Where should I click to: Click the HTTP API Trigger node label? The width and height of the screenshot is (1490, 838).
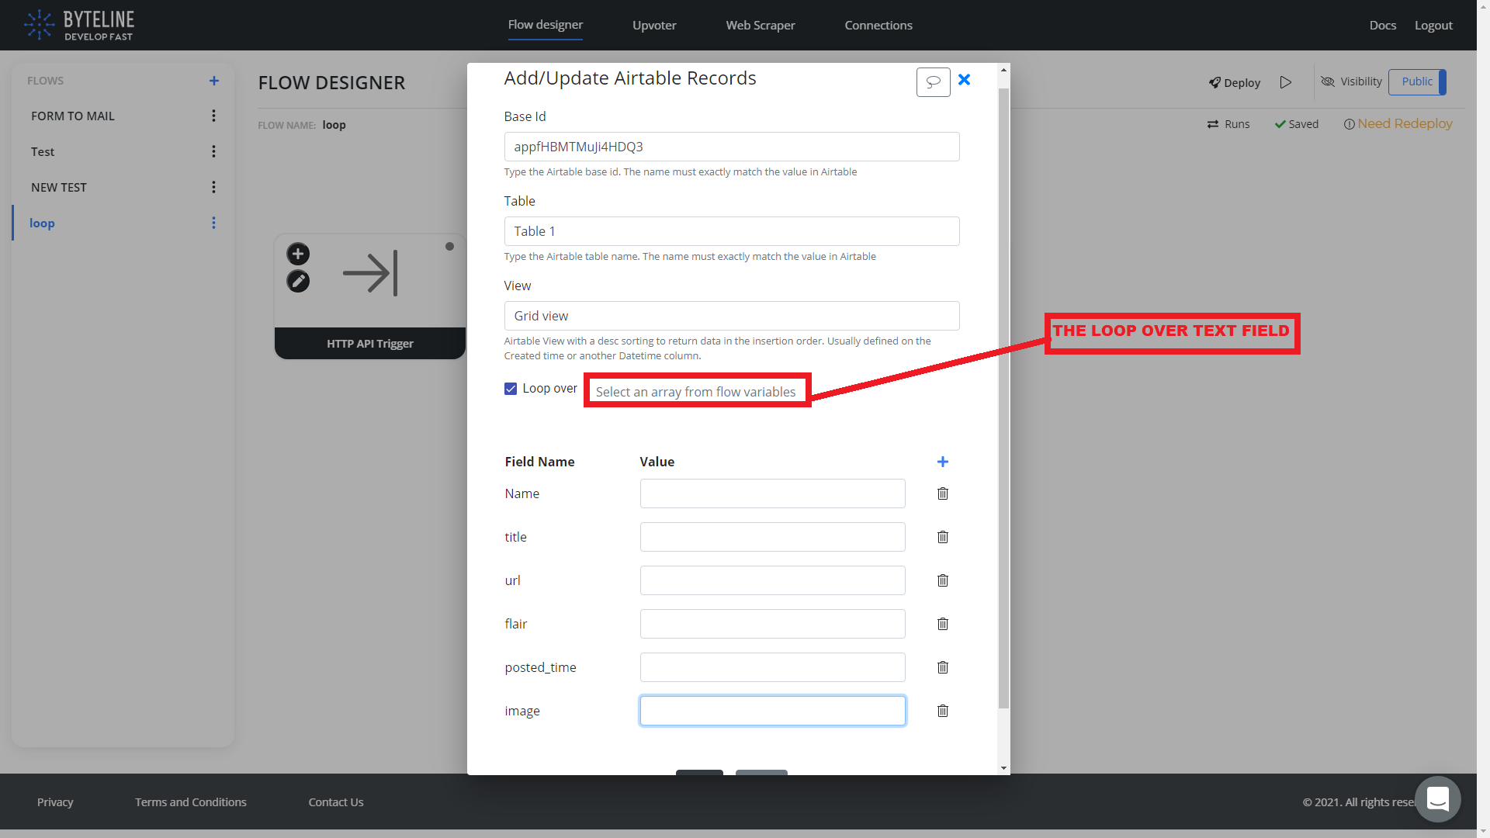(x=370, y=344)
